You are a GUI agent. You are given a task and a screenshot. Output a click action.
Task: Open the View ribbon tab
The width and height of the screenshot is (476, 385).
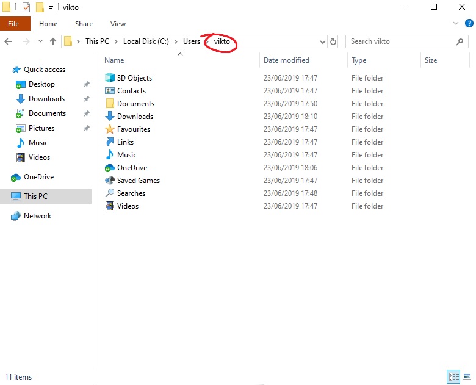118,24
